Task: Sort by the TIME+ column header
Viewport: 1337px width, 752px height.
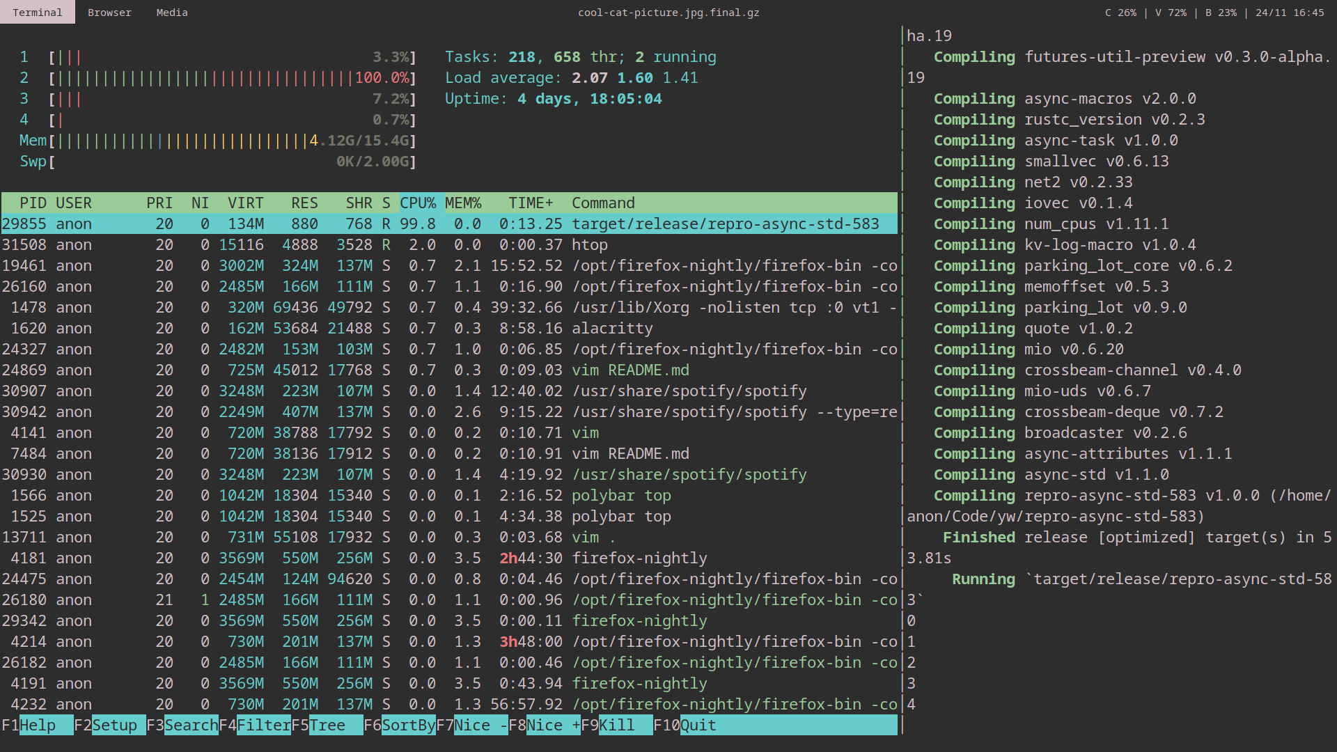Action: (x=530, y=203)
